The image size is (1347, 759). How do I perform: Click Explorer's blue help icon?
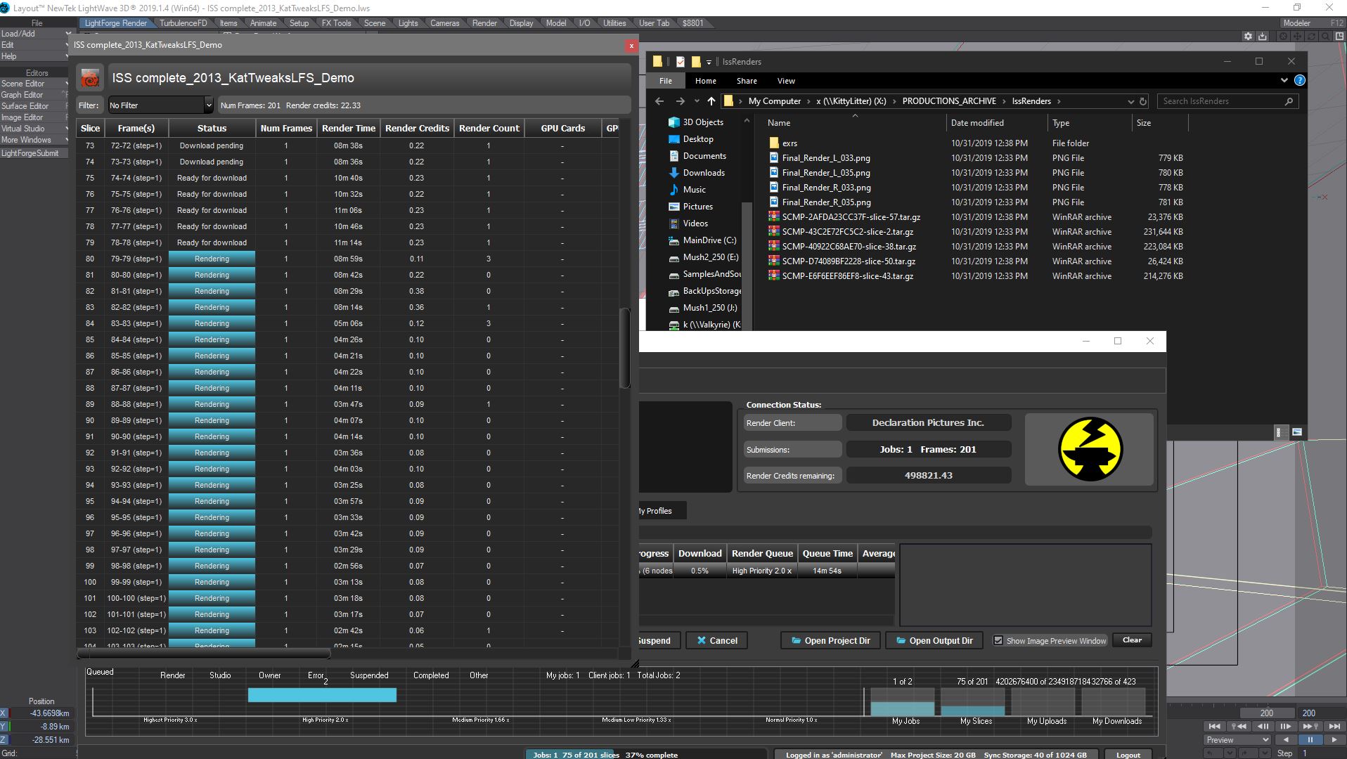(x=1299, y=81)
